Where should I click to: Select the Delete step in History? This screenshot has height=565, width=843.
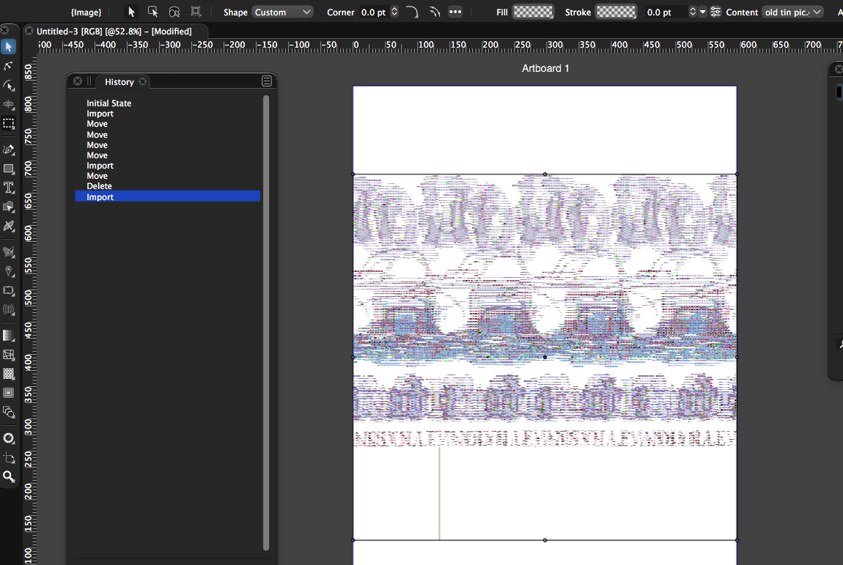pos(100,186)
